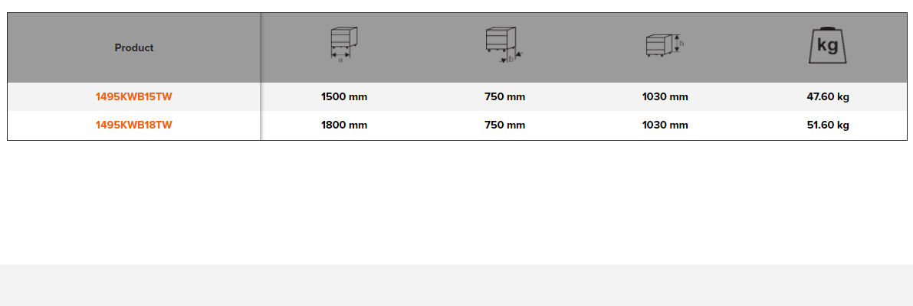Click 750 mm depth in 1495KWB15TW row
This screenshot has height=306, width=913.
click(504, 97)
